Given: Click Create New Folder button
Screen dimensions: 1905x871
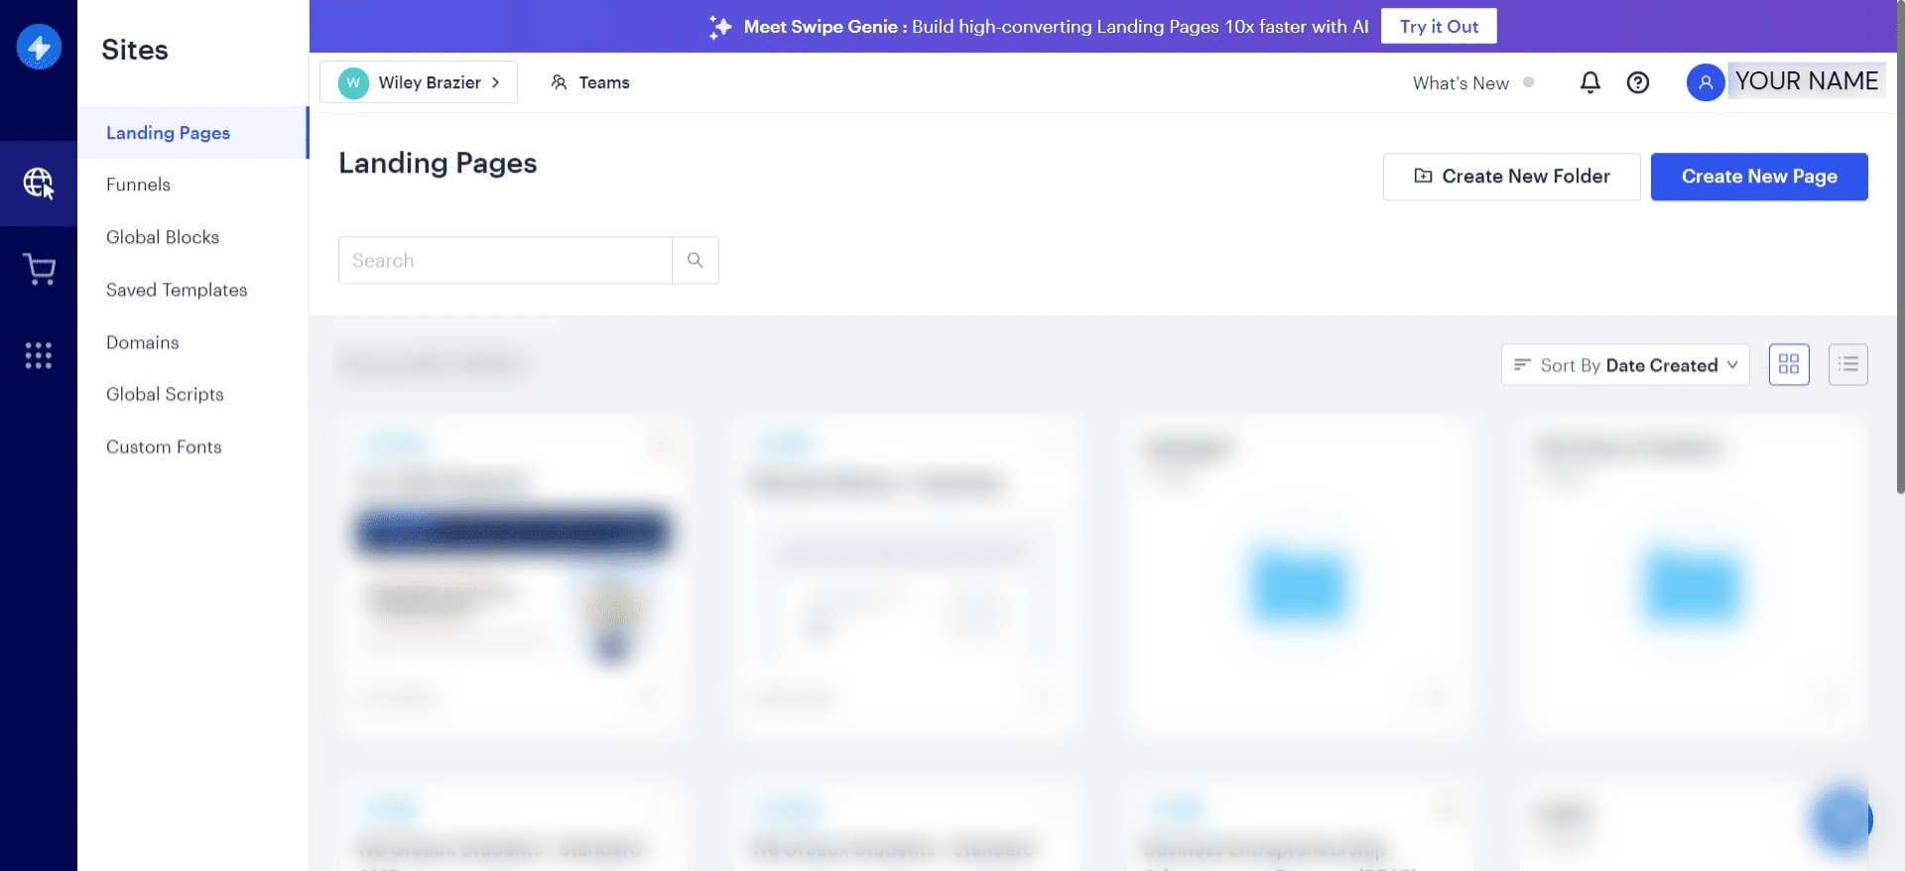Looking at the screenshot, I should [1511, 177].
